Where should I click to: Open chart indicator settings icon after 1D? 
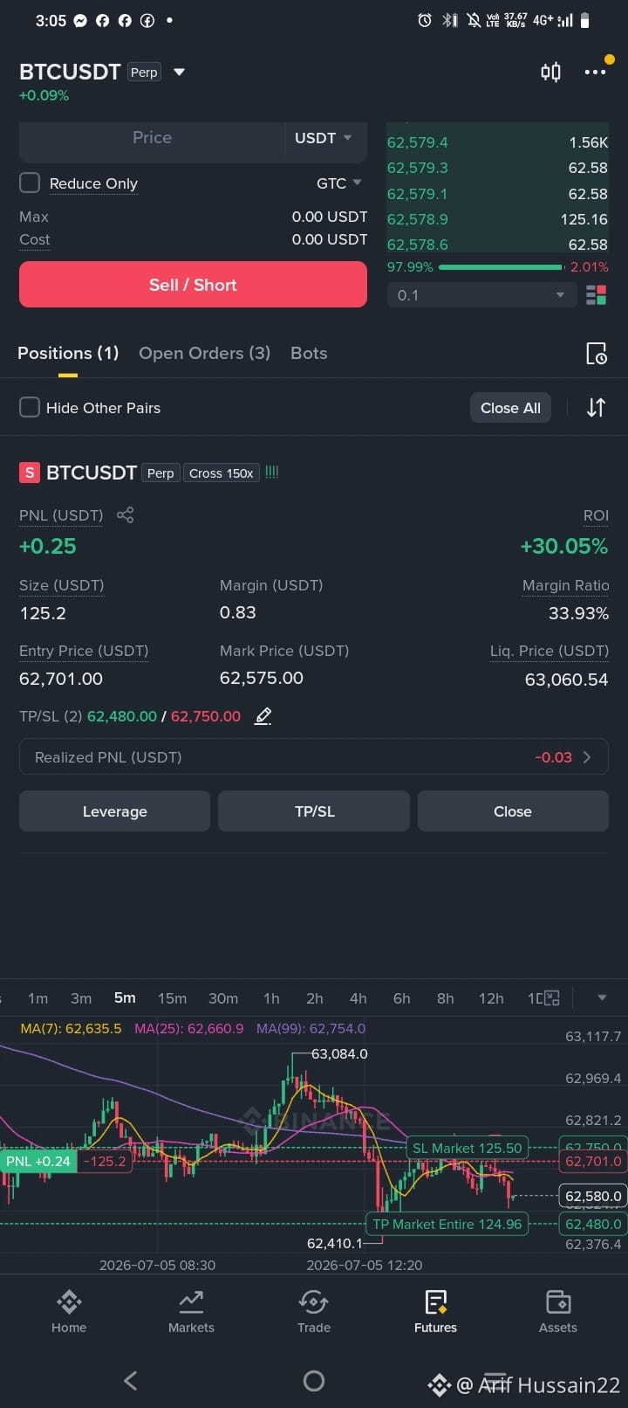[551, 997]
